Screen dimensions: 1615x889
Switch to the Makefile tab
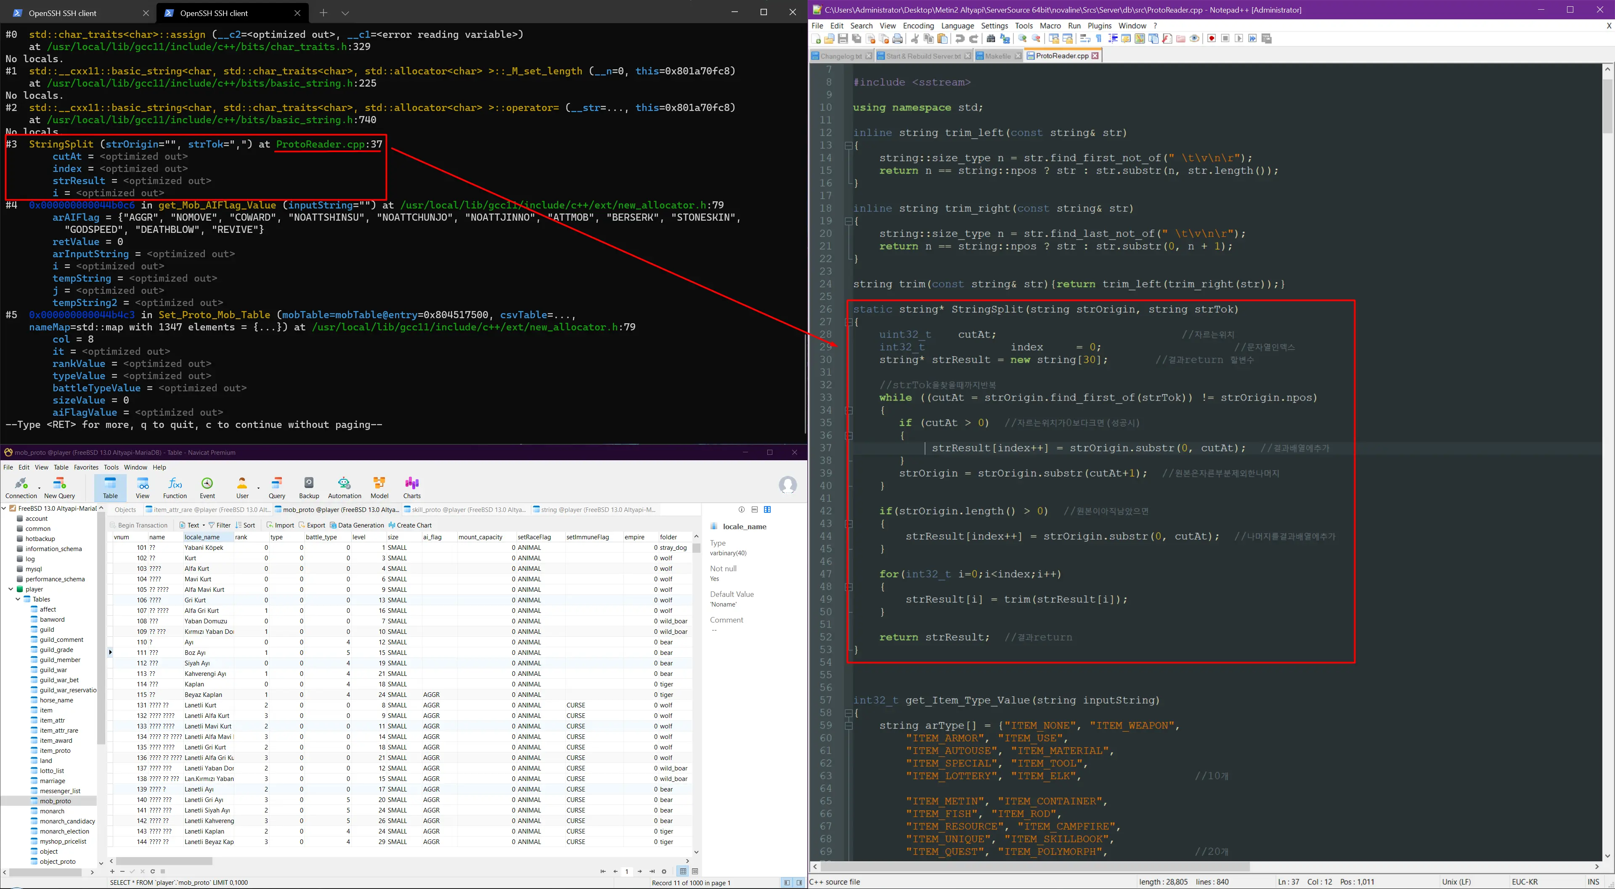click(997, 56)
